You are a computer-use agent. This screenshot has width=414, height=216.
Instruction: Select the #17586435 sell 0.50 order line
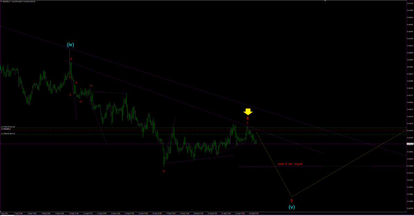pos(8,134)
